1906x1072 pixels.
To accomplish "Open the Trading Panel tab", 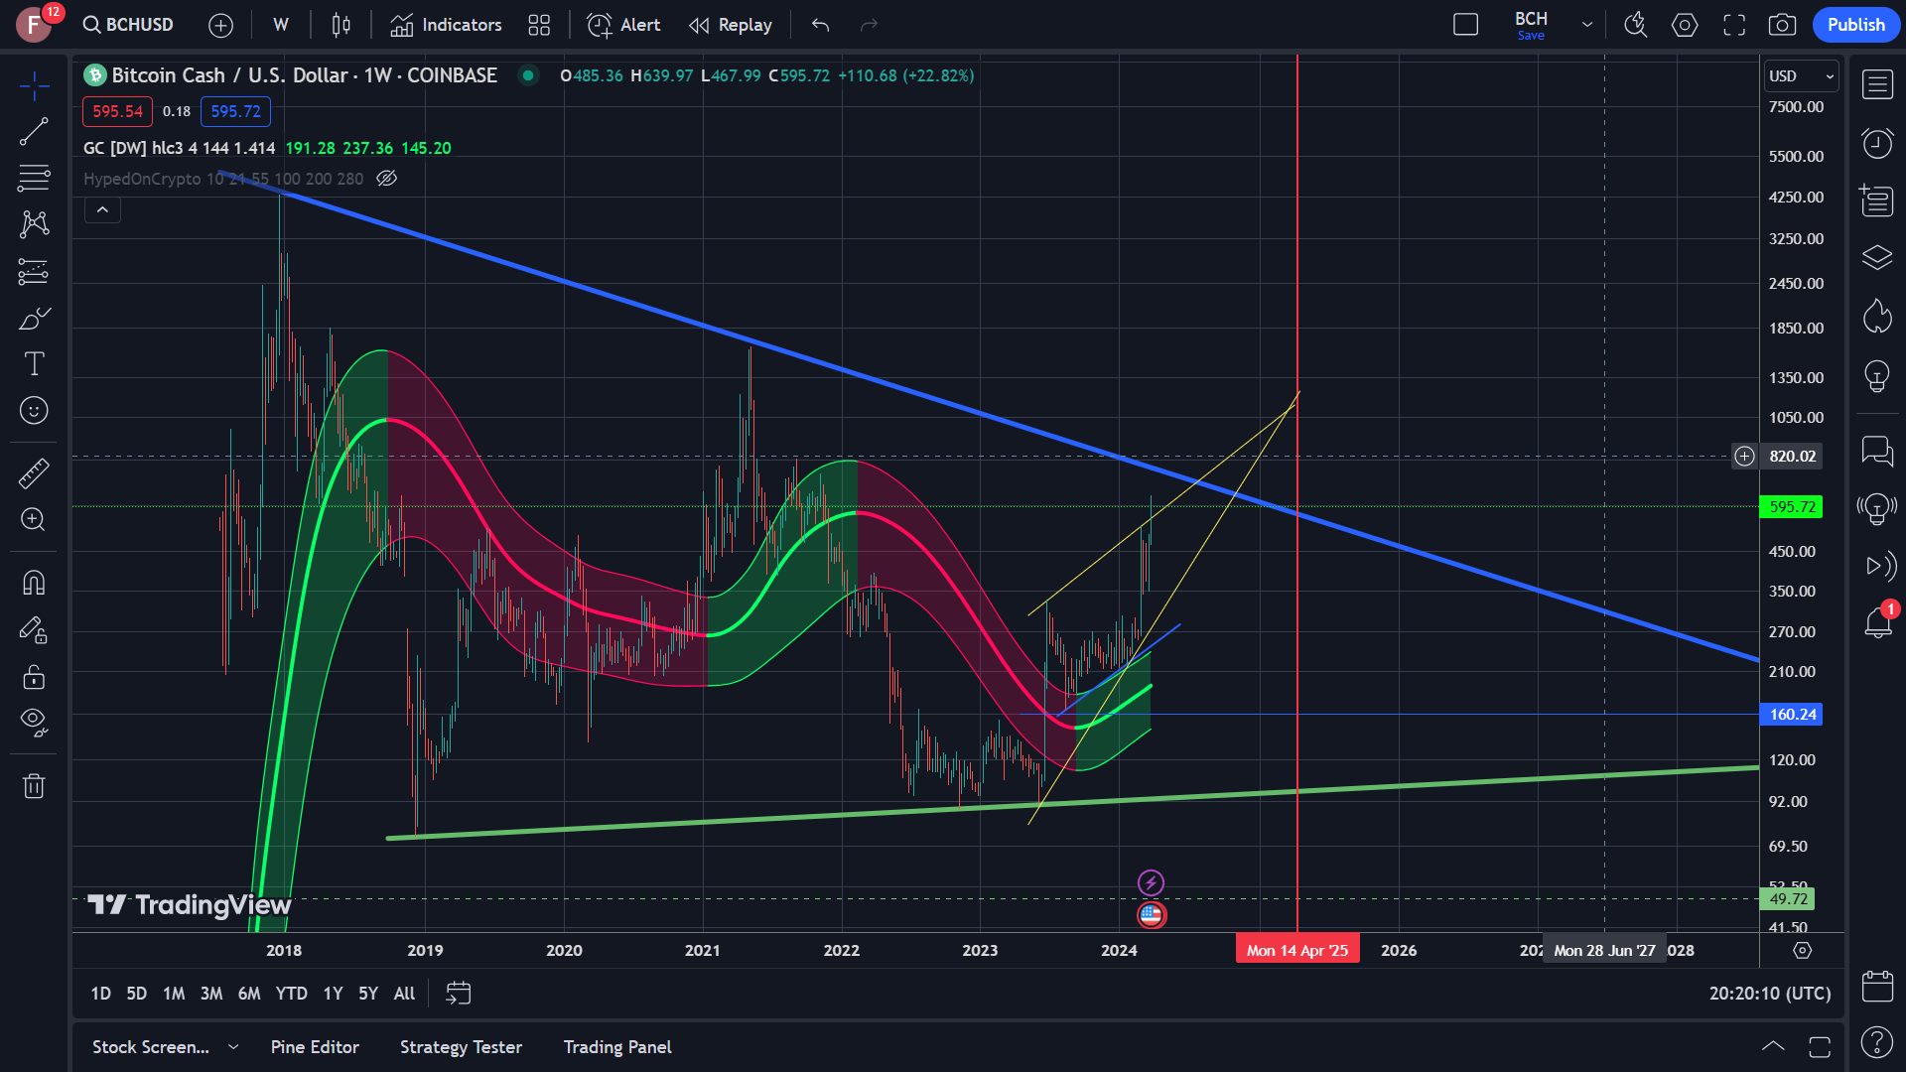I will click(x=617, y=1047).
